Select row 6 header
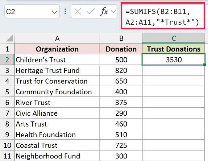The width and height of the screenshot is (208, 161). (x=7, y=103)
